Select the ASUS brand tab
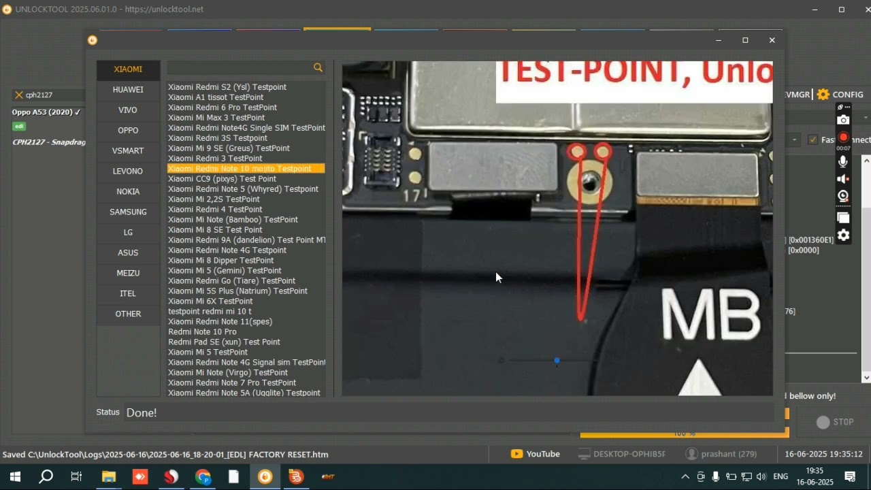 pyautogui.click(x=128, y=253)
